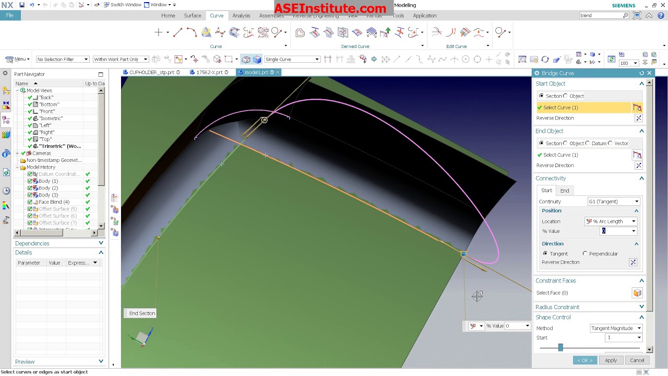Click the Trim Curve icon in Edit Curve
668x376 pixels.
click(437, 32)
